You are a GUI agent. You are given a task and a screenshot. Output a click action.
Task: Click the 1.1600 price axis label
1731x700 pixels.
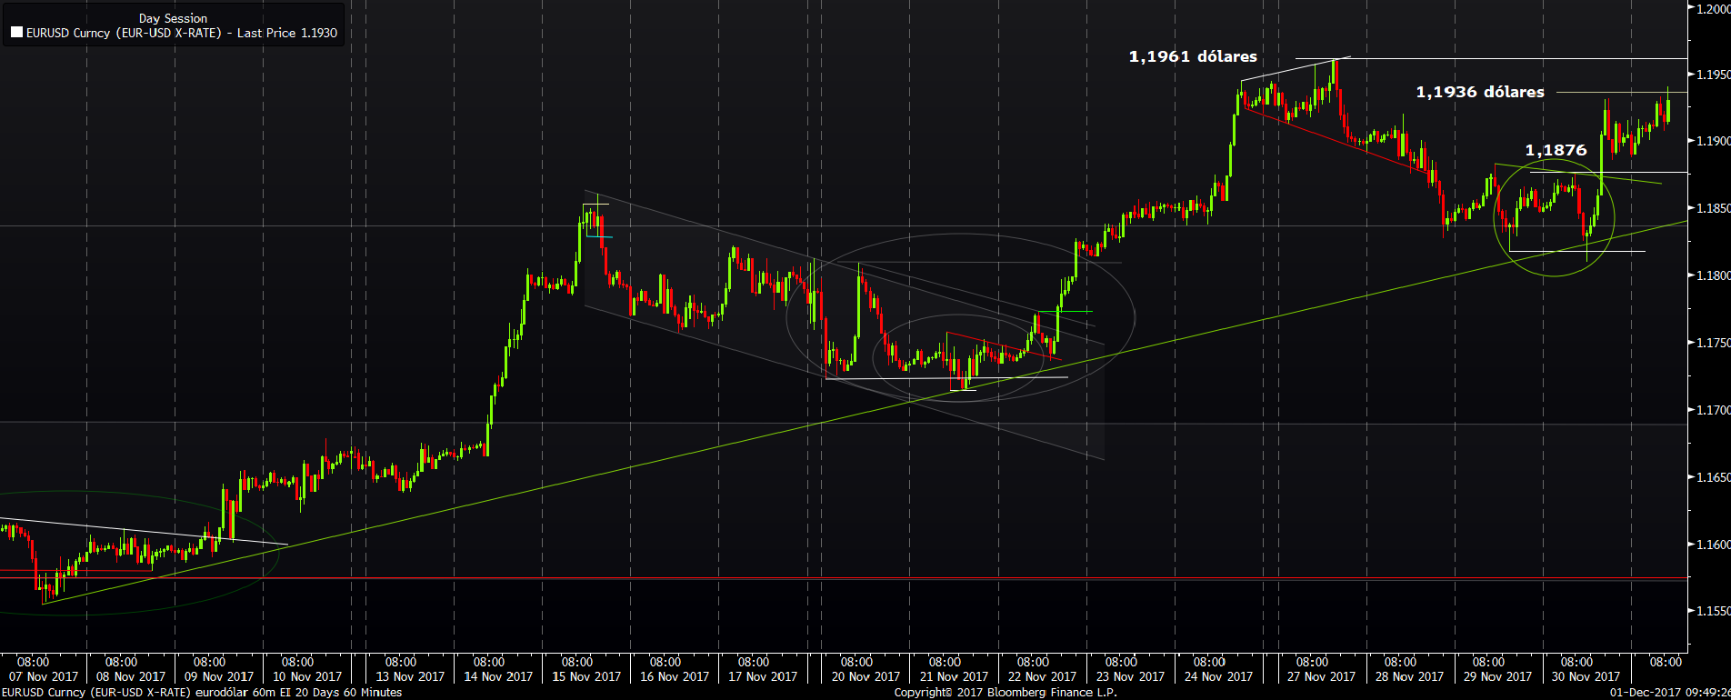pos(1714,545)
